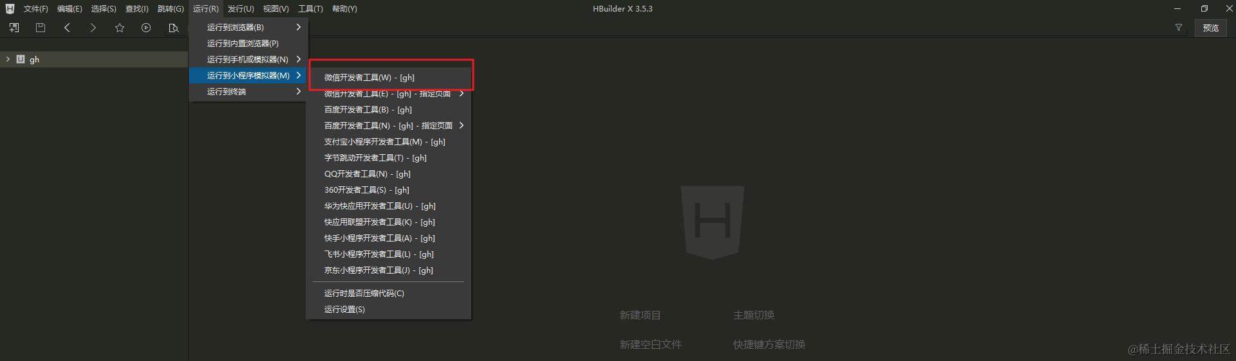This screenshot has height=361, width=1236.
Task: Open the 视图(V) menu
Action: (x=276, y=9)
